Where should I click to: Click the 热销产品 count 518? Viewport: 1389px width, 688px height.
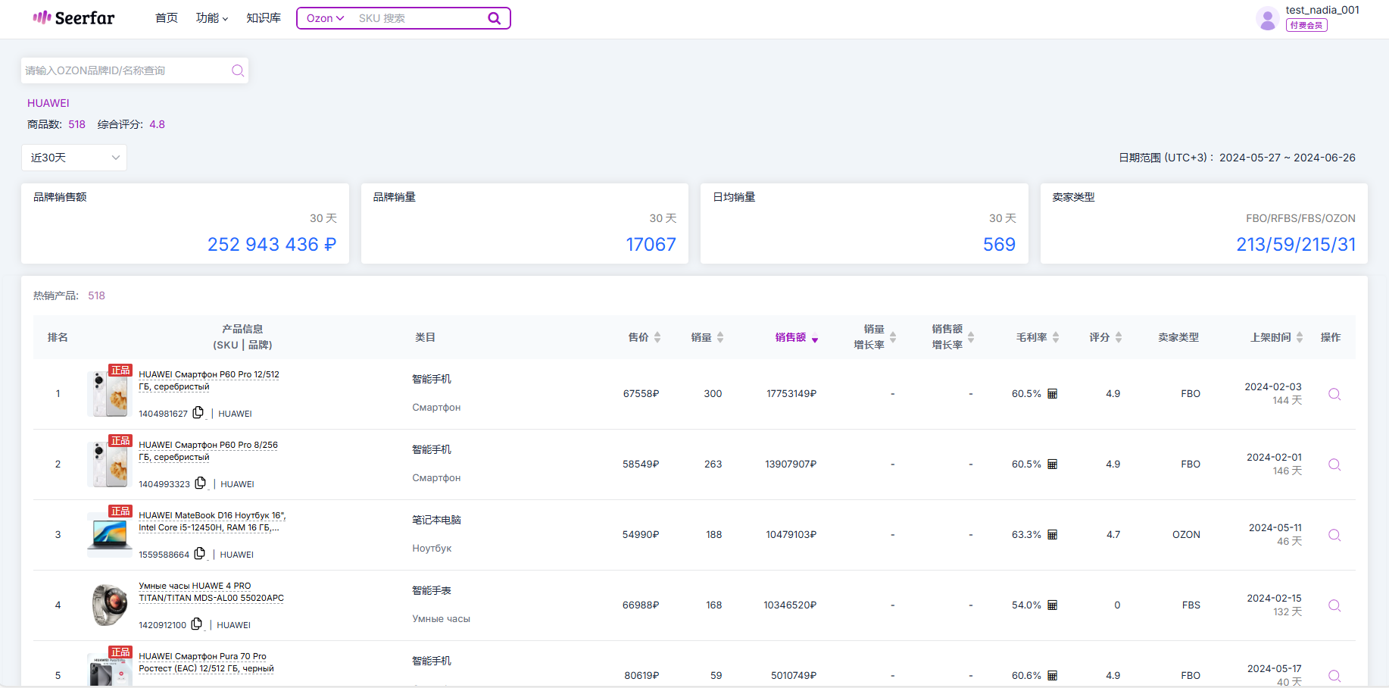click(97, 296)
